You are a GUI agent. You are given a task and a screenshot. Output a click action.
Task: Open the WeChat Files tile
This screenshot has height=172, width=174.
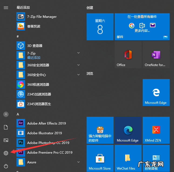(128, 158)
